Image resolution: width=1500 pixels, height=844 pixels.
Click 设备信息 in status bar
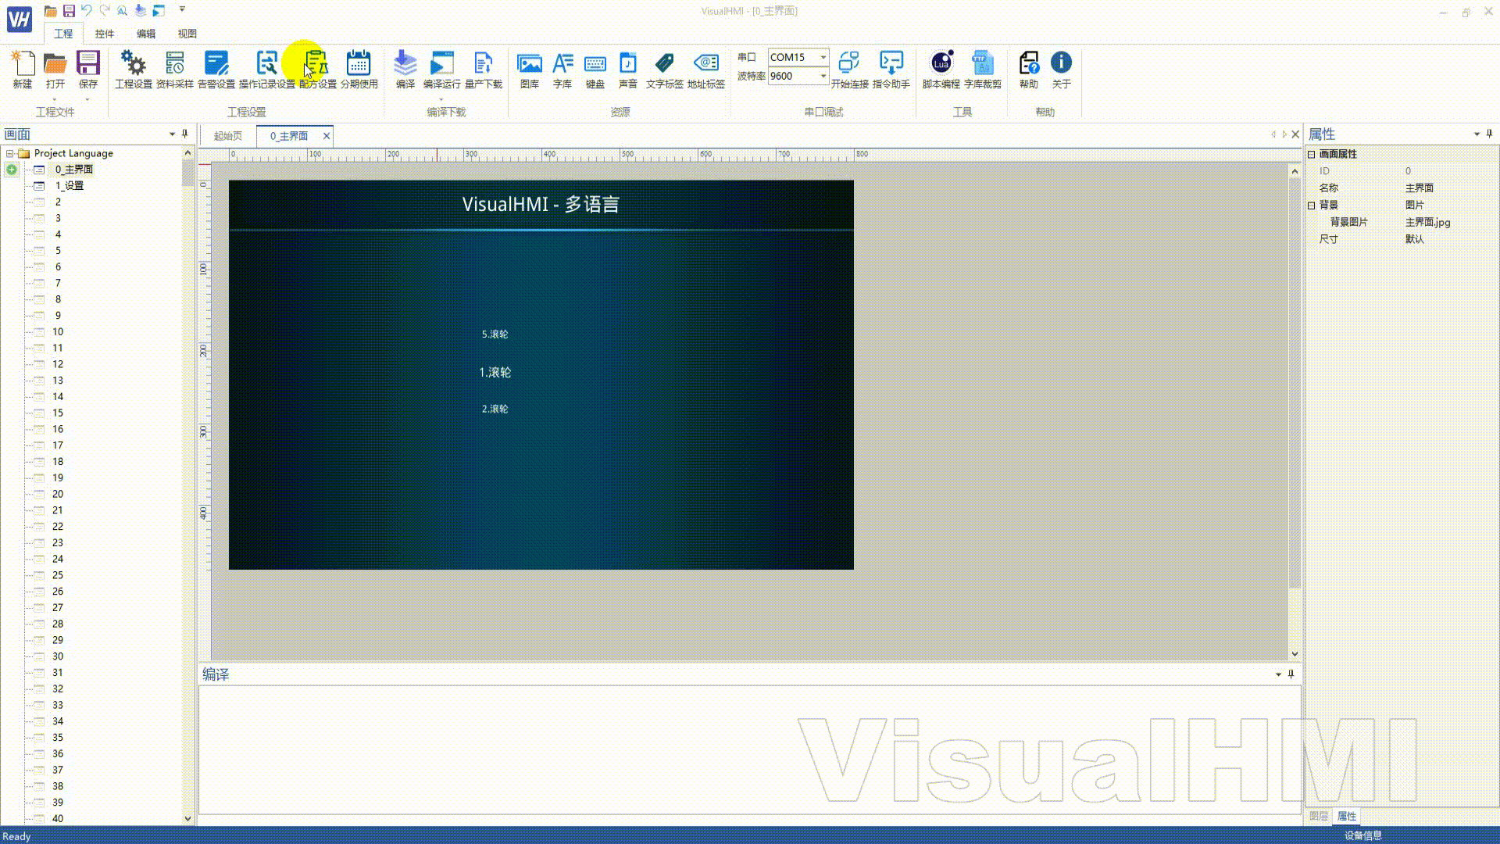click(1363, 835)
